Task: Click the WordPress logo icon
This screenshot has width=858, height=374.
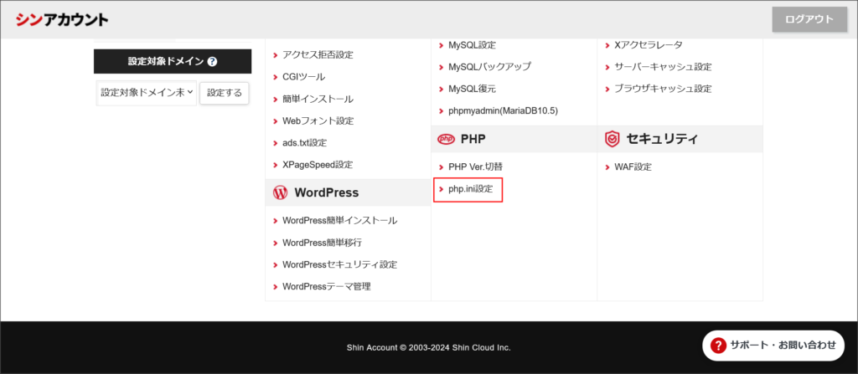Action: pyautogui.click(x=280, y=192)
